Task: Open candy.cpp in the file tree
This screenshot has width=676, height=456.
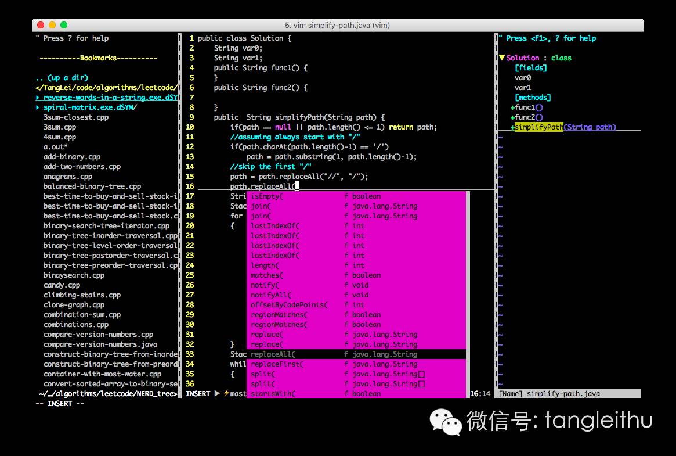Action: click(62, 285)
